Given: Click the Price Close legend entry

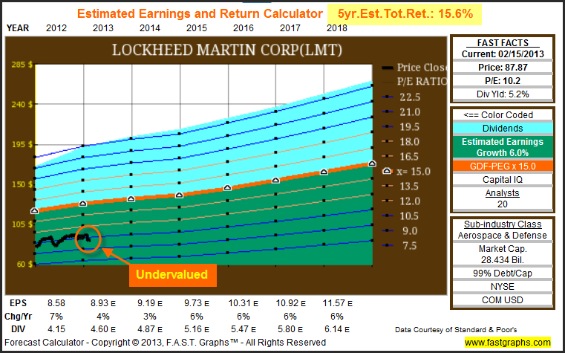Looking at the screenshot, I should tap(414, 68).
